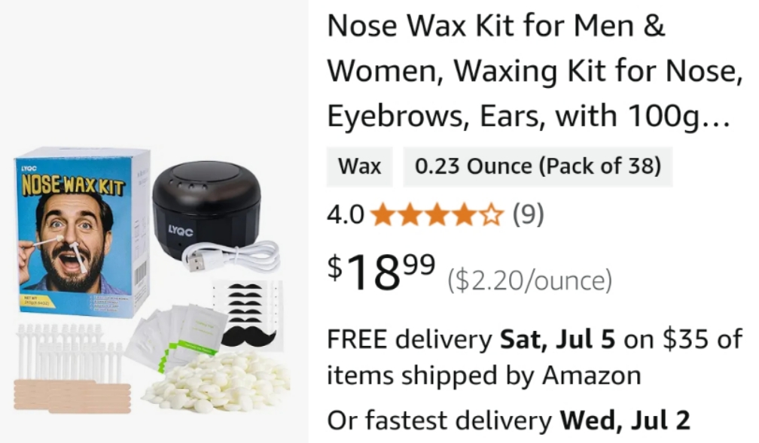Select the 0.23 Ounce (Pack of 38) option
Screen dimensions: 759x443
point(538,166)
